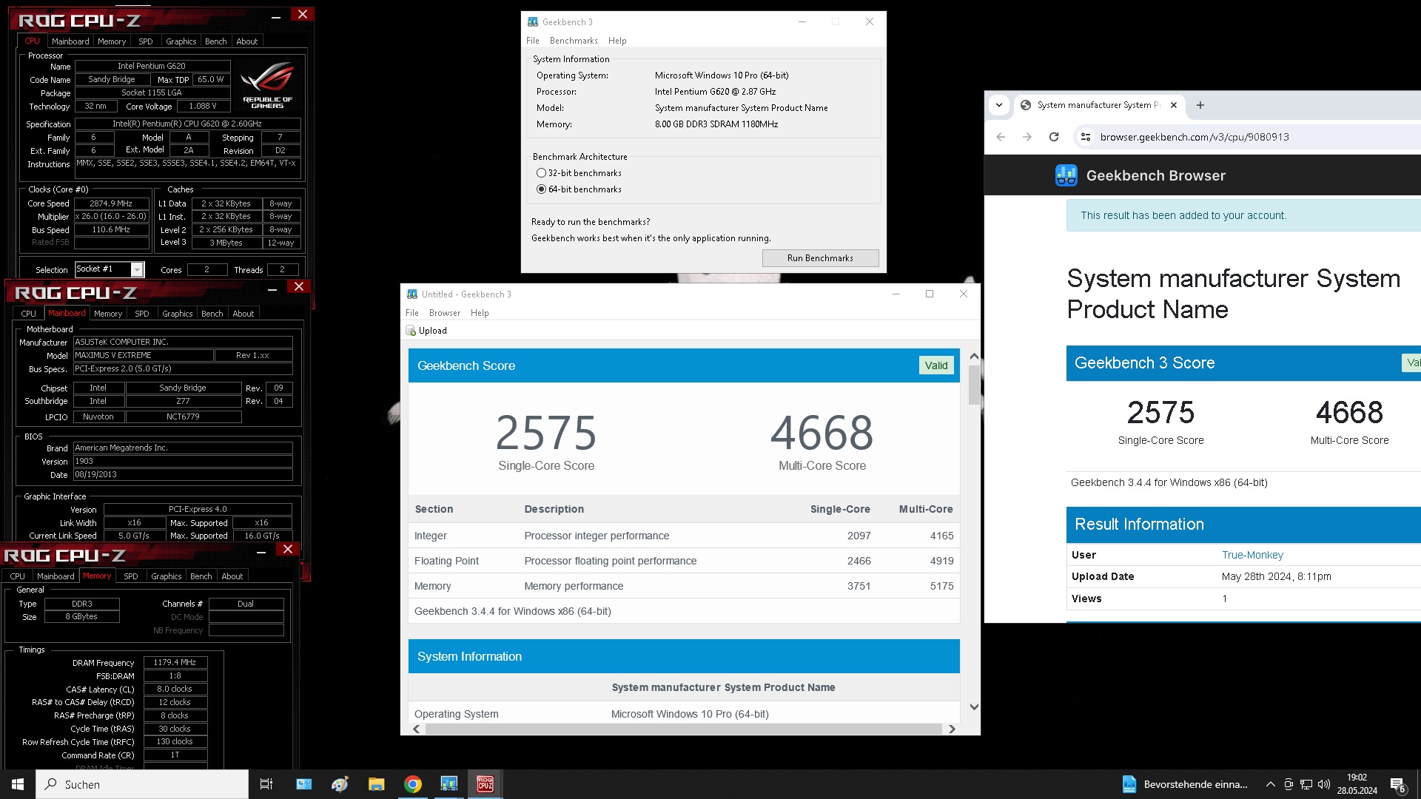1421x799 pixels.
Task: Click the Bevorstehende einna... taskbar widget
Action: 1185,784
